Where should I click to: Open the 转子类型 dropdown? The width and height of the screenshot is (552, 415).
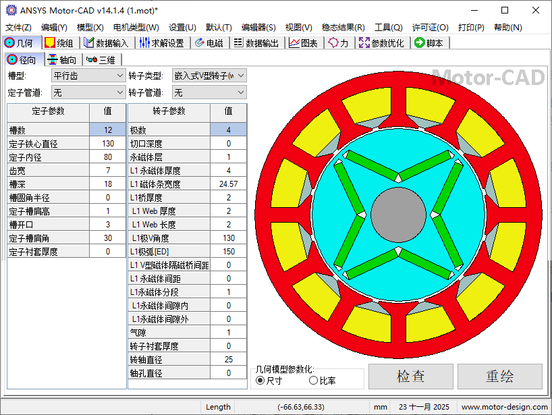(x=209, y=76)
